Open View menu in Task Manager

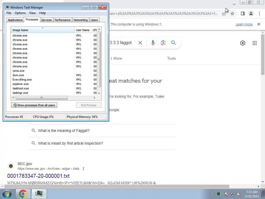point(32,13)
